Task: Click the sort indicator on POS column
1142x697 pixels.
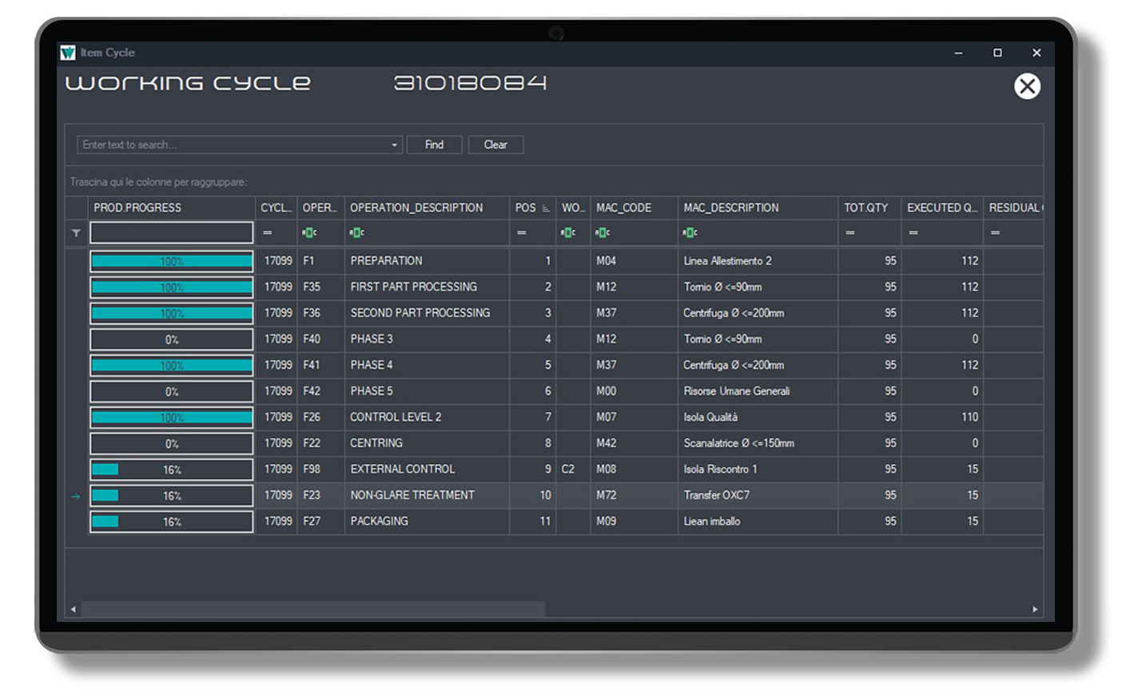Action: 546,208
